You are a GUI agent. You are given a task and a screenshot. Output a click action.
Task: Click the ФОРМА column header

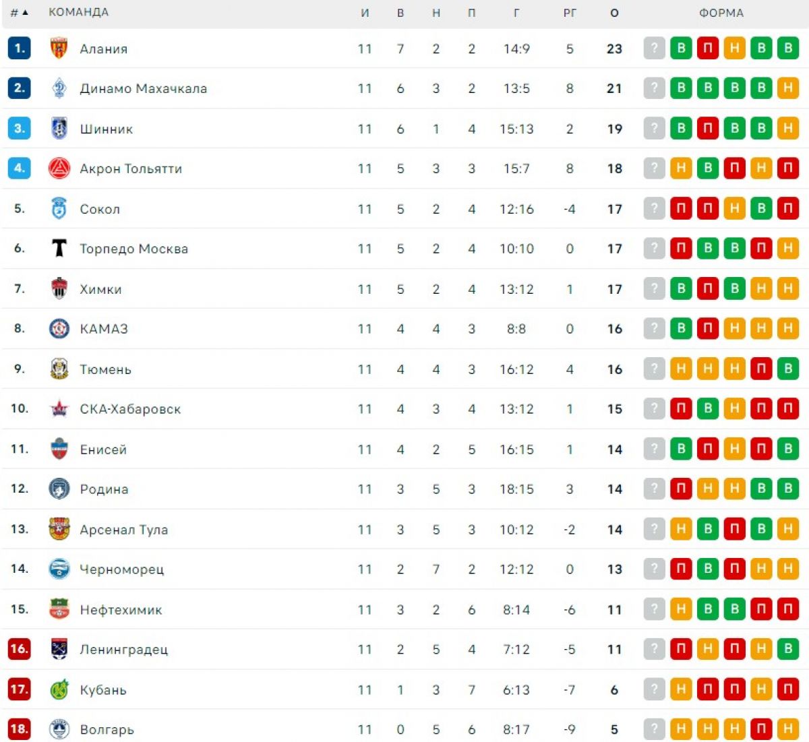click(x=721, y=13)
